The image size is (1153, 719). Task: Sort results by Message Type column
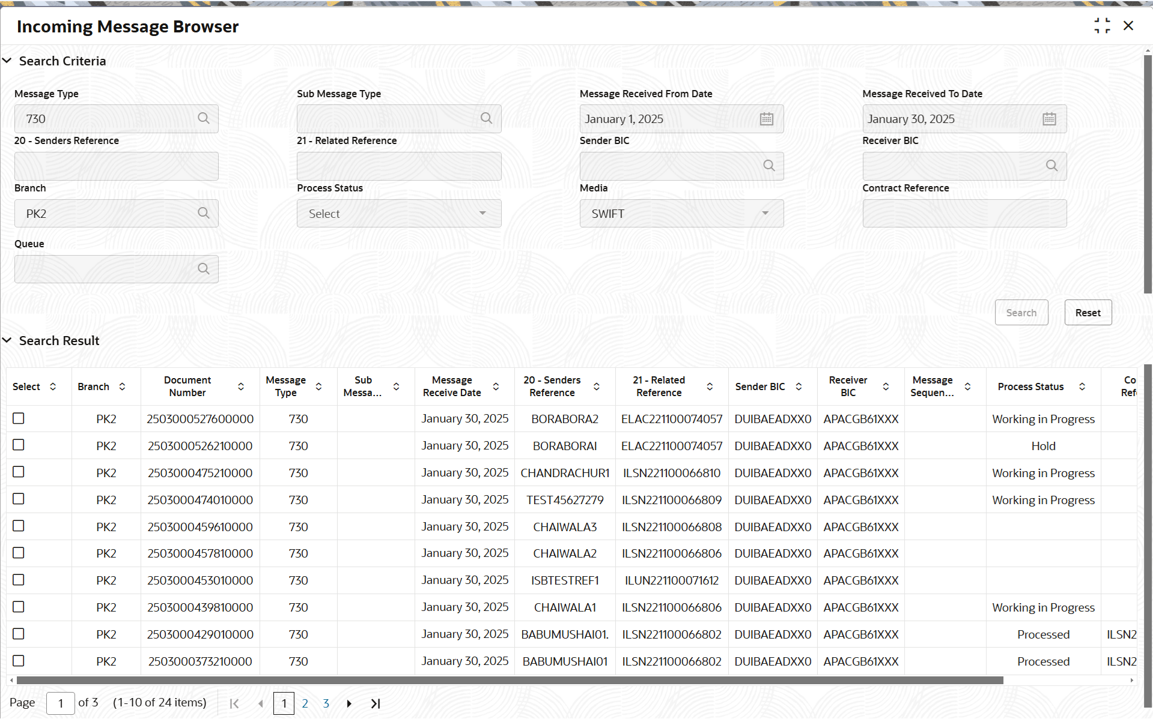click(318, 387)
